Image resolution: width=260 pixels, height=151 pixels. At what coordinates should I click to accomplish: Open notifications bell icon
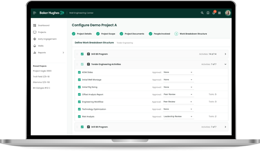(x=214, y=13)
